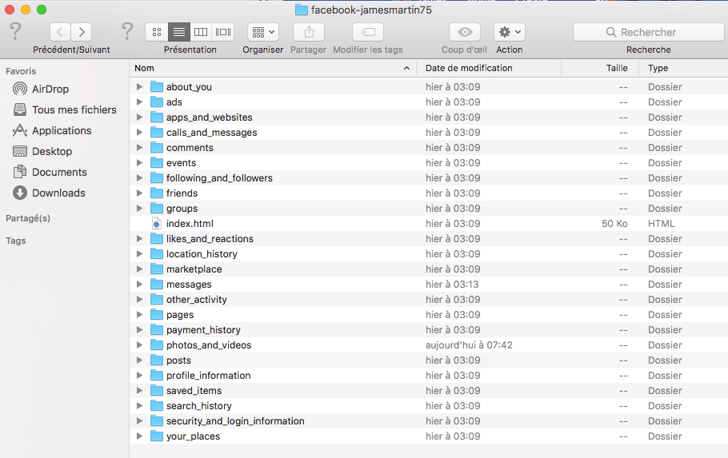728x458 pixels.
Task: Expand the photos_and_videos folder triangle
Action: [139, 345]
